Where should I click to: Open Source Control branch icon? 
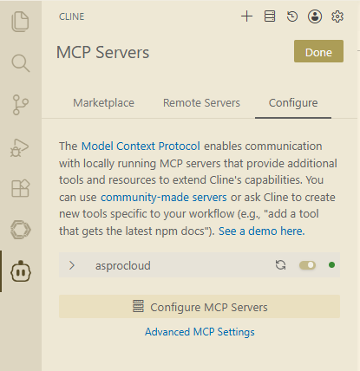pos(20,105)
